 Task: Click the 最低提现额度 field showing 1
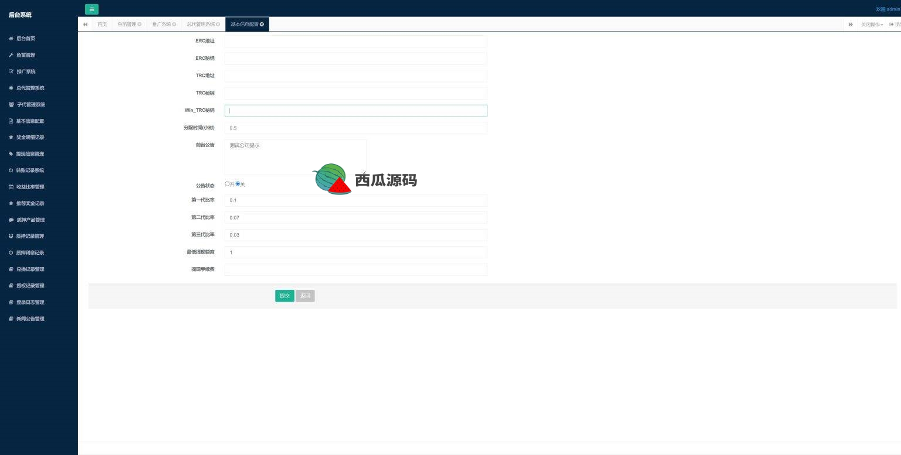click(355, 252)
